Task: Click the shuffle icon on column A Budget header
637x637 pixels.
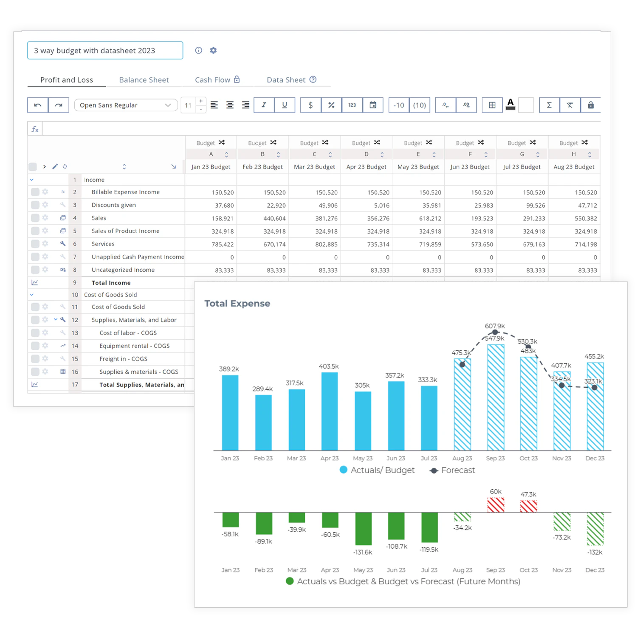Action: [x=223, y=143]
